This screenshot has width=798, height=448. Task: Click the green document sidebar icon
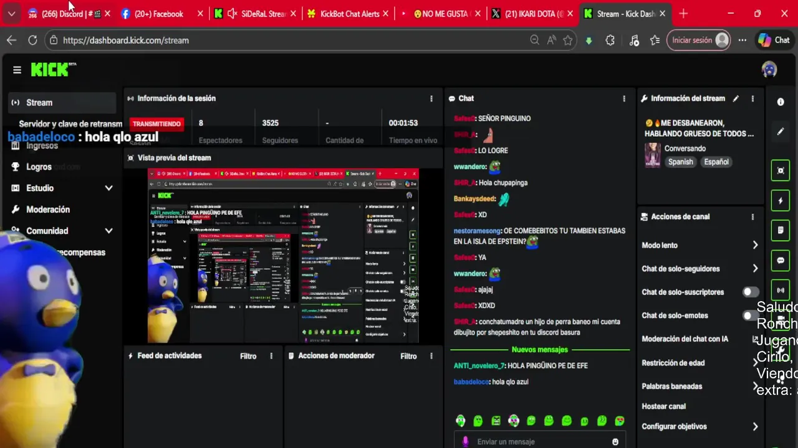[x=781, y=230]
